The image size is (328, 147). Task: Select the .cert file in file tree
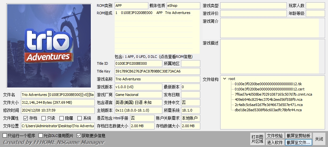coord(269,89)
